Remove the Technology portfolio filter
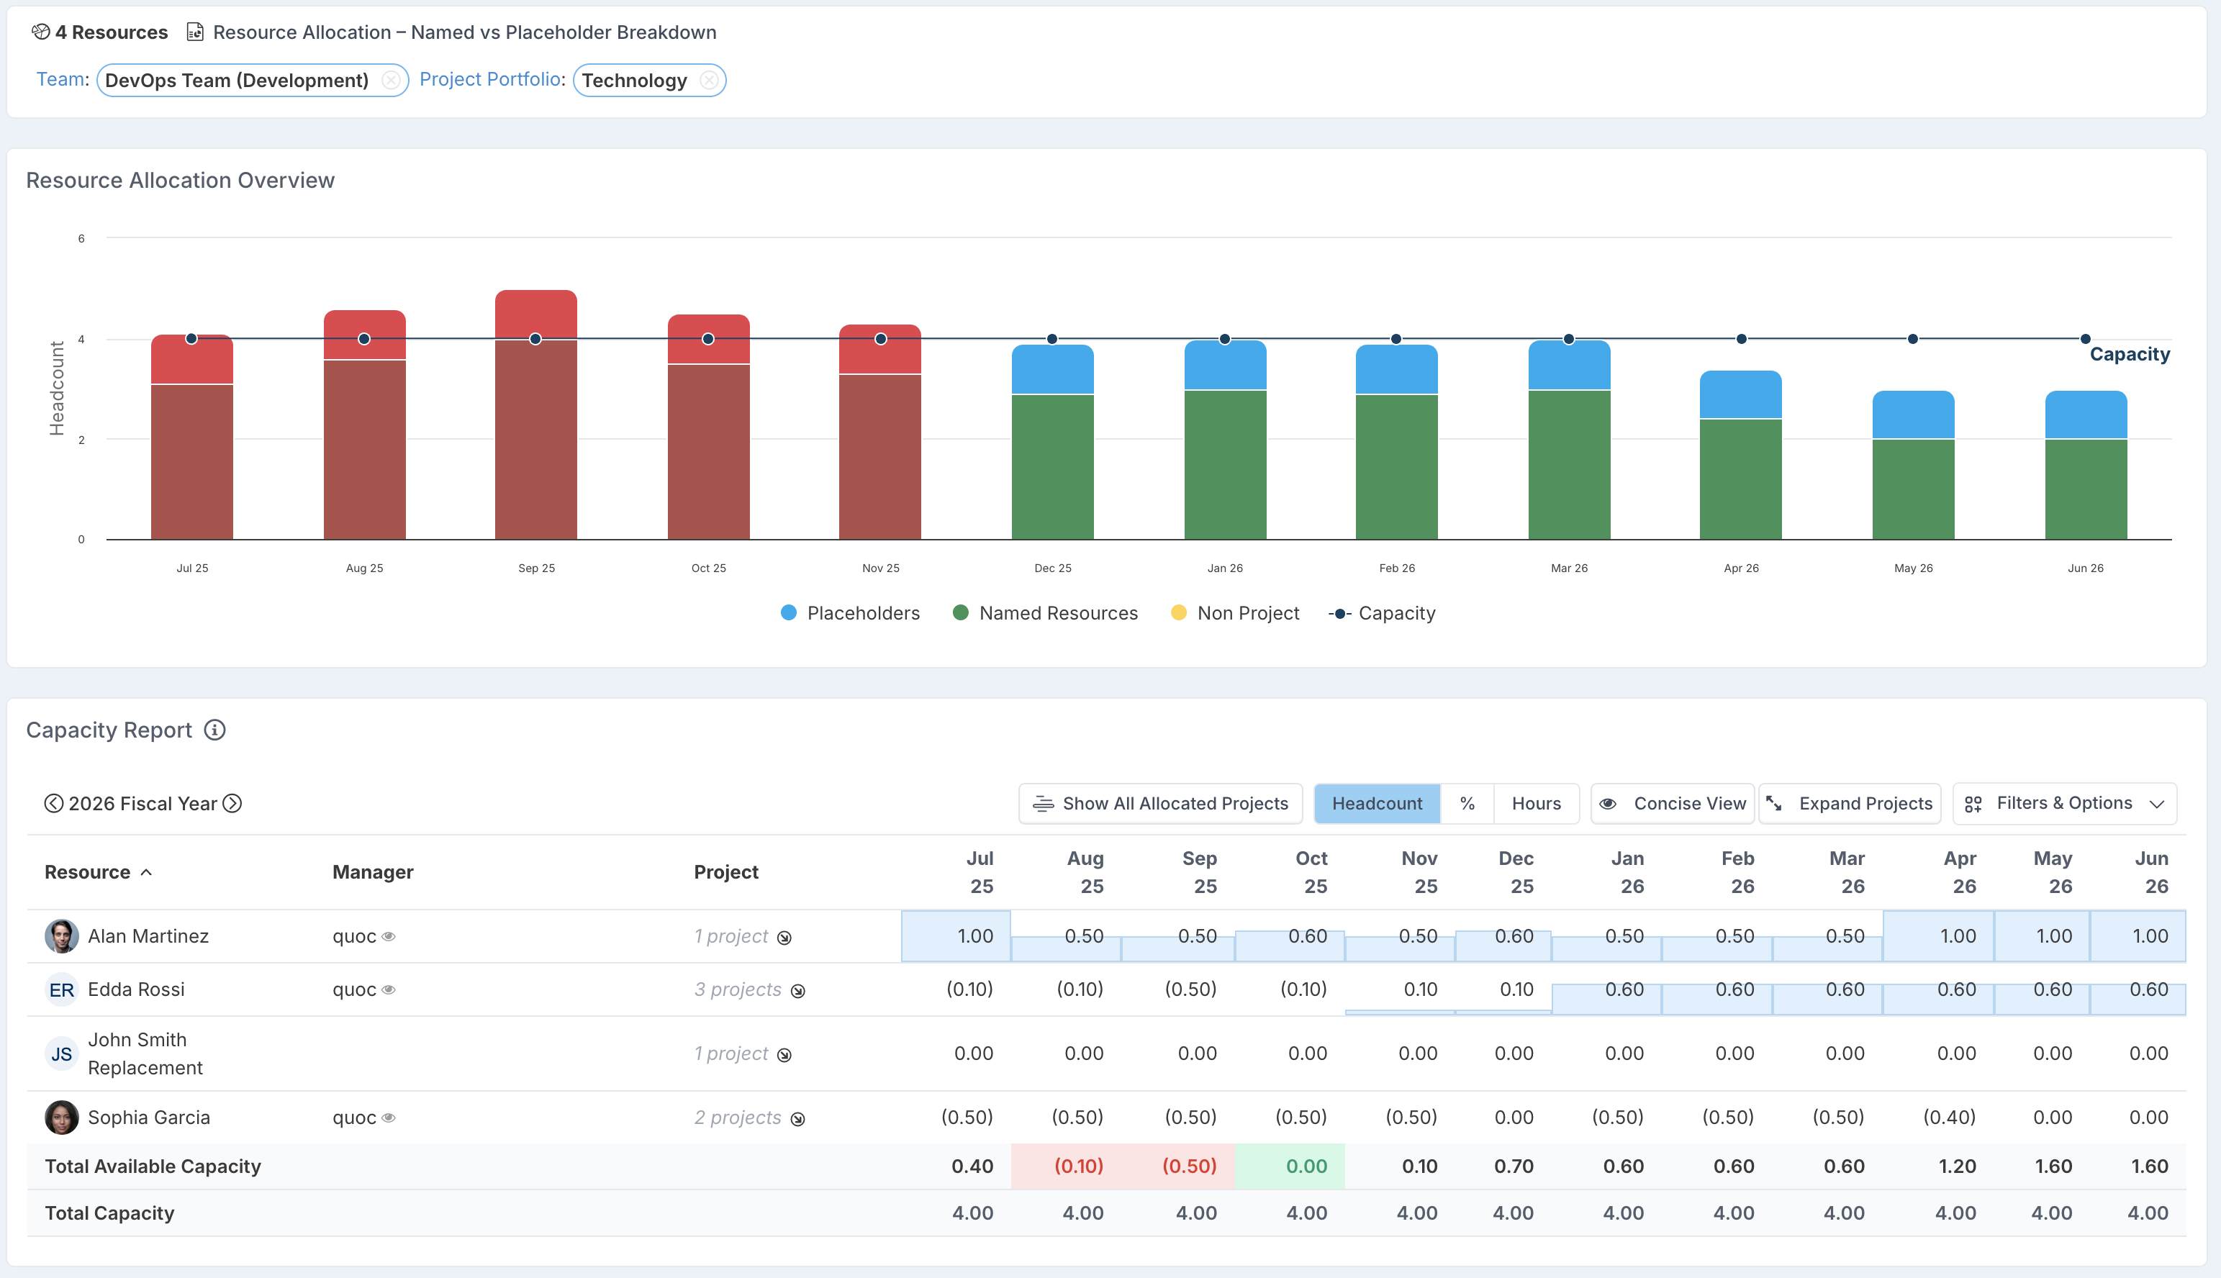2221x1278 pixels. click(x=708, y=81)
